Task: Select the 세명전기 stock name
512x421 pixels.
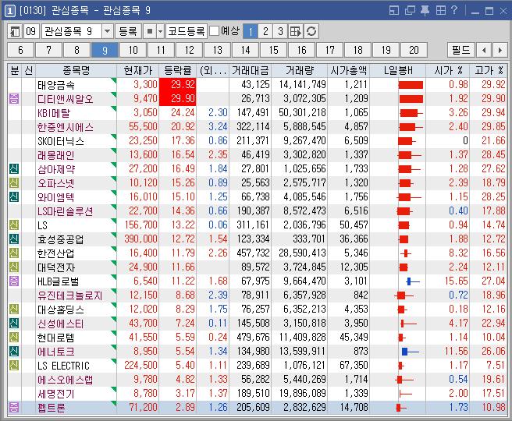Action: click(56, 393)
